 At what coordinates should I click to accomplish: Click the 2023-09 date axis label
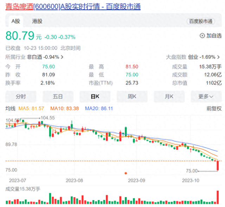pyautogui.click(x=136, y=180)
